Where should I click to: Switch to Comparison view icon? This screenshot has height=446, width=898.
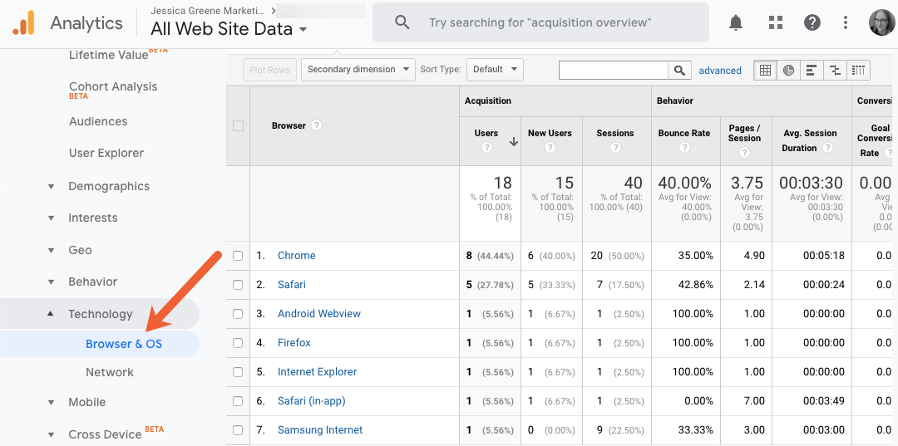pos(835,71)
